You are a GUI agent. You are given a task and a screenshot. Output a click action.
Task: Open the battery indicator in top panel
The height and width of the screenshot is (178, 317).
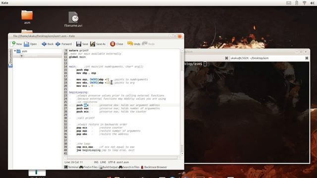pos(297,3)
